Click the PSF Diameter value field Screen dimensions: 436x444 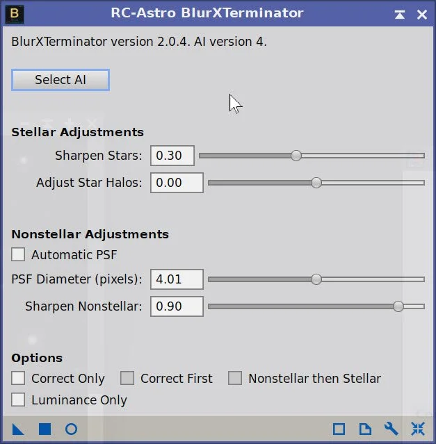pos(177,279)
